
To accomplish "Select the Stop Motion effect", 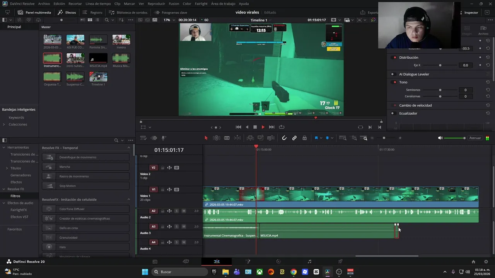I will pos(86,186).
